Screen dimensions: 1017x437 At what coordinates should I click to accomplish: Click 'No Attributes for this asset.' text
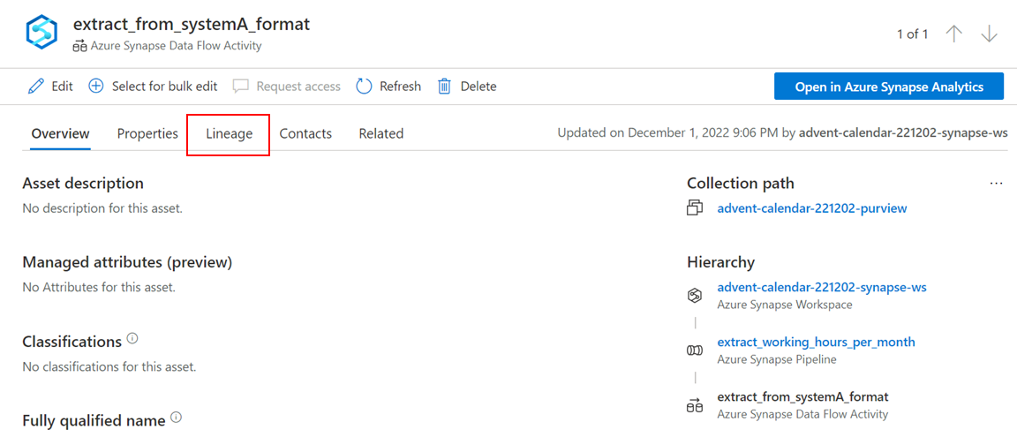coord(99,287)
